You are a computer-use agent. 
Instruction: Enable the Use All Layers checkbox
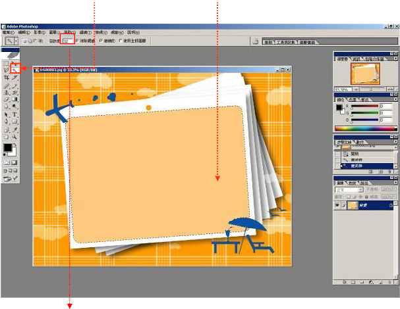[x=120, y=41]
